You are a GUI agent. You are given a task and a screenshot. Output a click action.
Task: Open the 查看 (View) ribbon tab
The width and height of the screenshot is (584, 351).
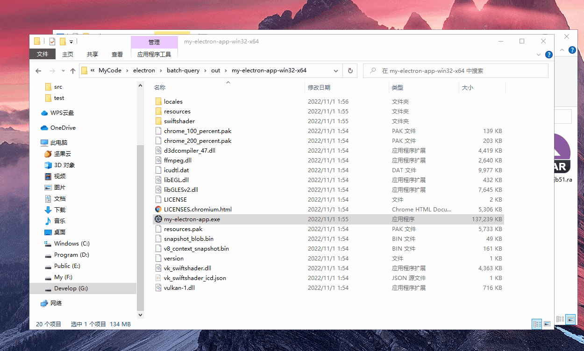click(117, 54)
